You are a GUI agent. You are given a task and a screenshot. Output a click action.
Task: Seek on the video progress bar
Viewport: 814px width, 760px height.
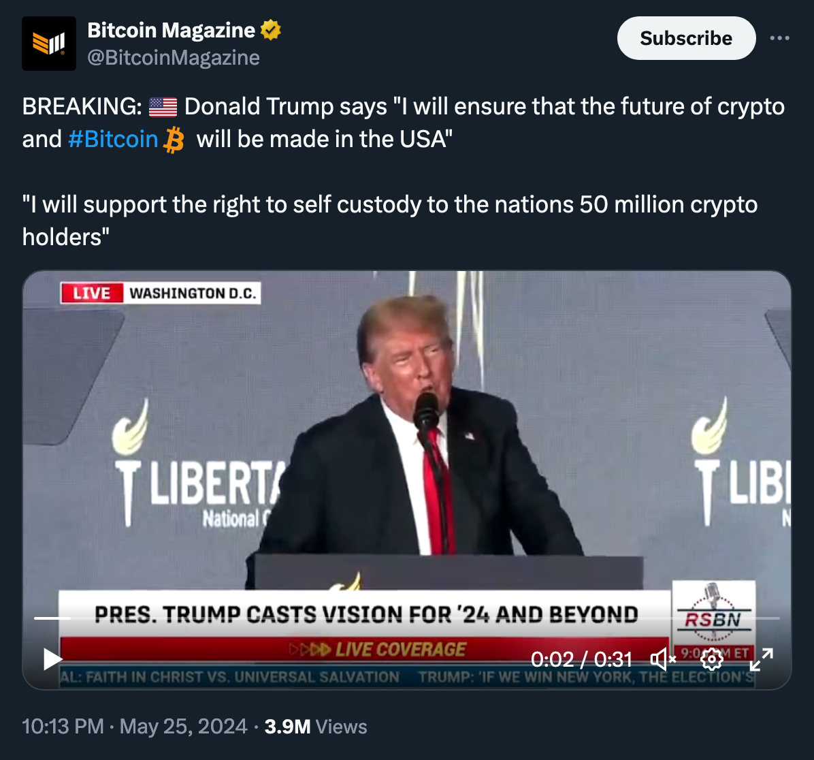(407, 618)
